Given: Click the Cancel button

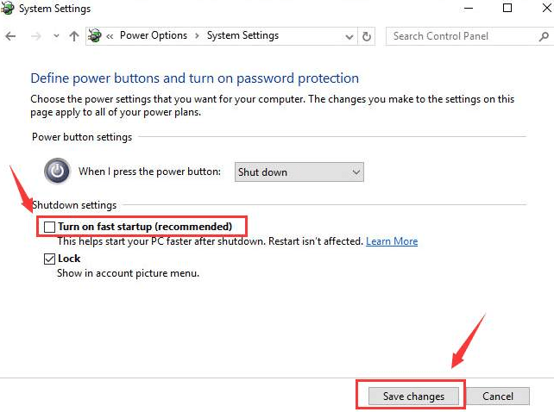Looking at the screenshot, I should [498, 396].
